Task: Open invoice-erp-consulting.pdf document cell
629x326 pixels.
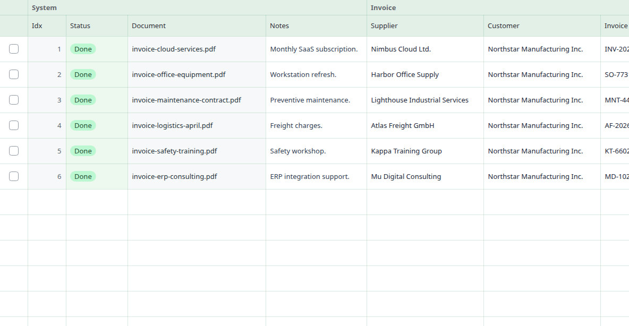Action: point(197,176)
